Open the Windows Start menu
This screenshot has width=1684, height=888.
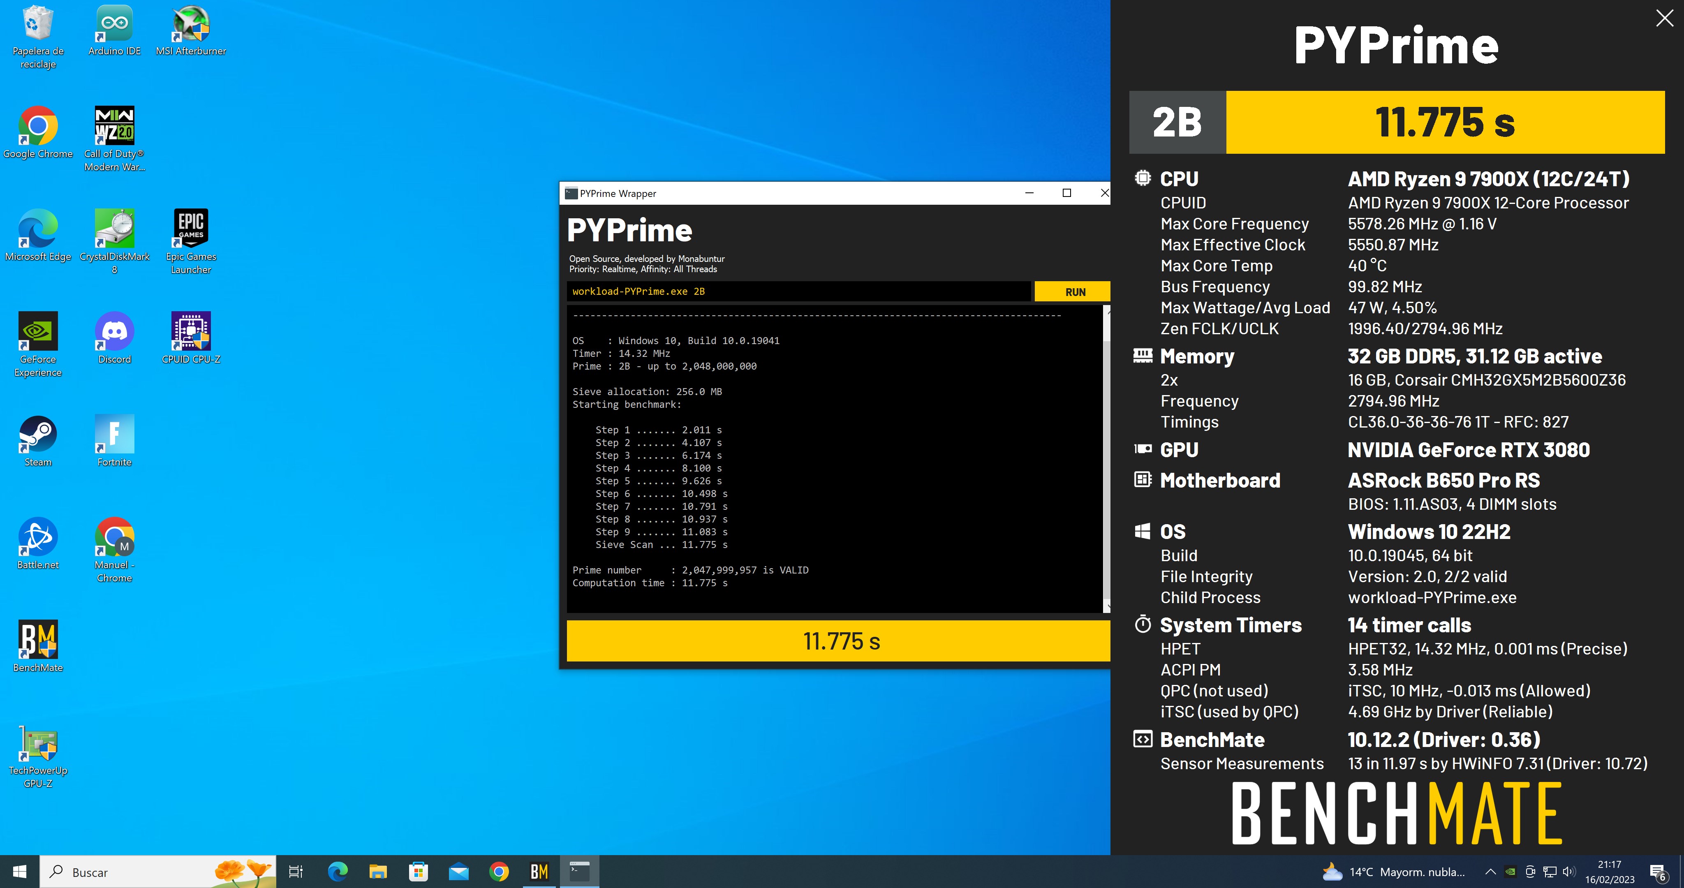20,872
